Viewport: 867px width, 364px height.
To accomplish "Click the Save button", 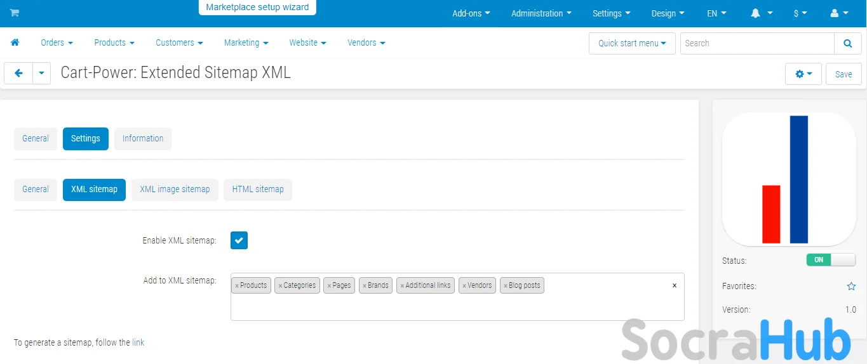I will (843, 74).
